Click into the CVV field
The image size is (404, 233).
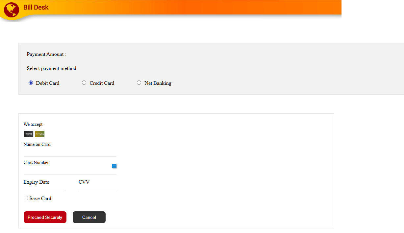[97, 188]
